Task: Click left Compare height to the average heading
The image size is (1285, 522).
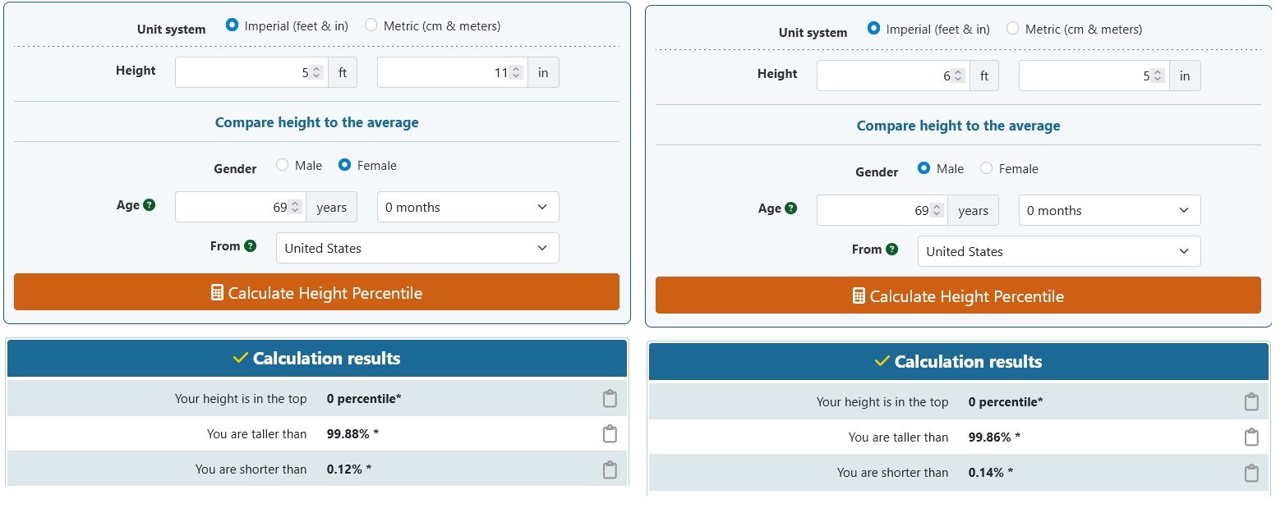Action: click(317, 122)
